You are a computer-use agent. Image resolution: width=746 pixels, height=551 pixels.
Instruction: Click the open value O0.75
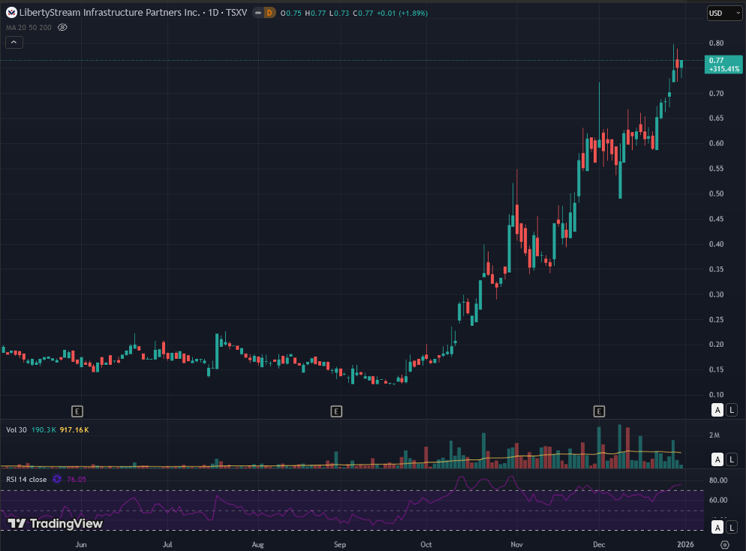click(x=290, y=14)
